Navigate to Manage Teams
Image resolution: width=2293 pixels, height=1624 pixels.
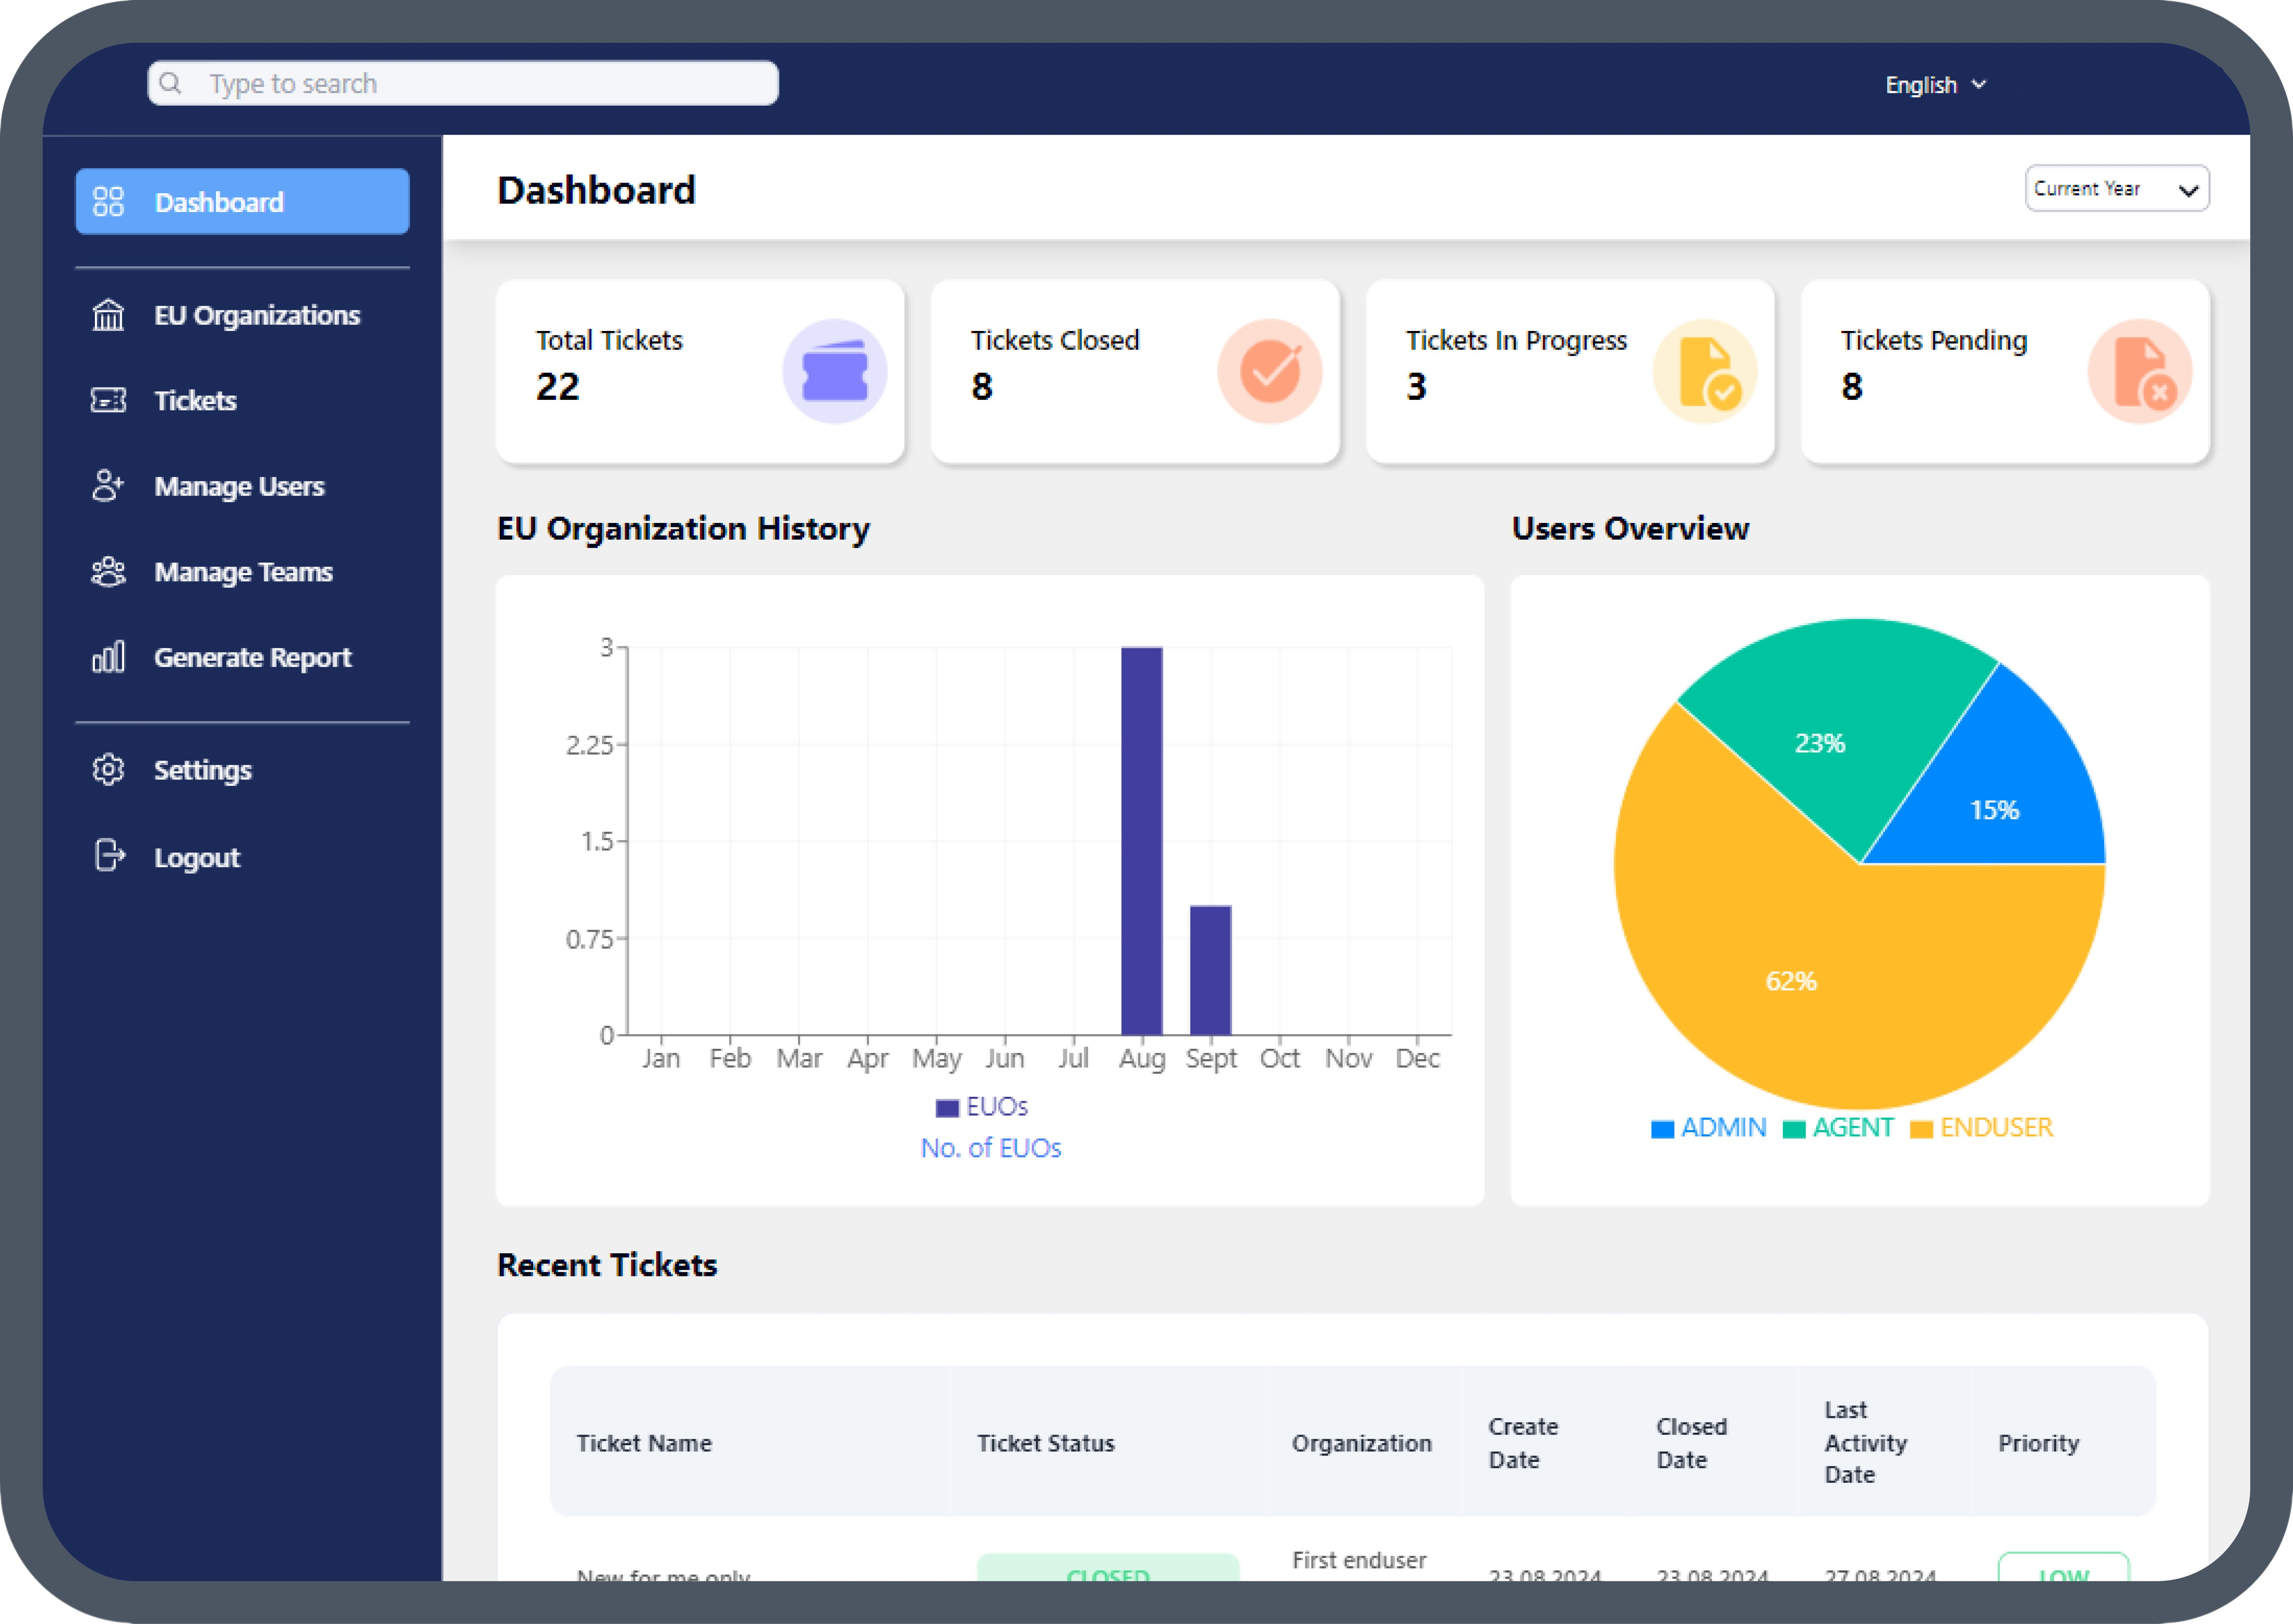242,572
